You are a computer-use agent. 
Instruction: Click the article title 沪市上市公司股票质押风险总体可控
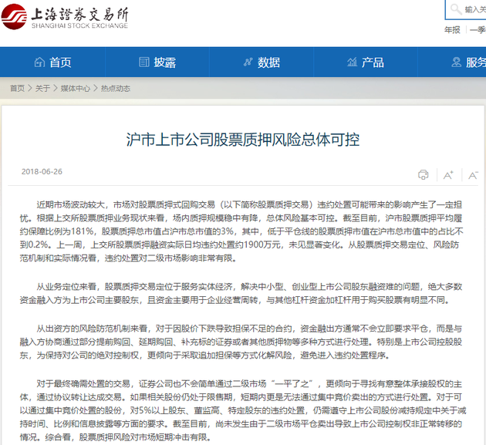click(x=243, y=140)
